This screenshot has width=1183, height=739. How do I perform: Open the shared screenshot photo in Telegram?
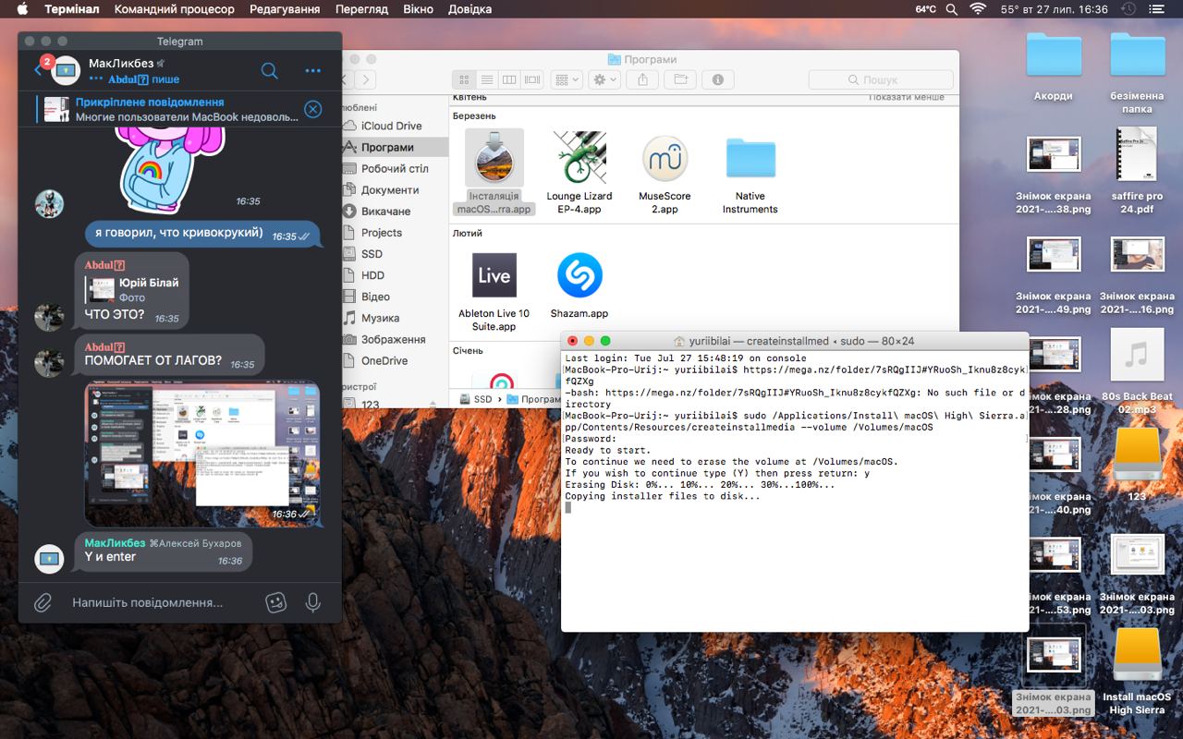202,454
